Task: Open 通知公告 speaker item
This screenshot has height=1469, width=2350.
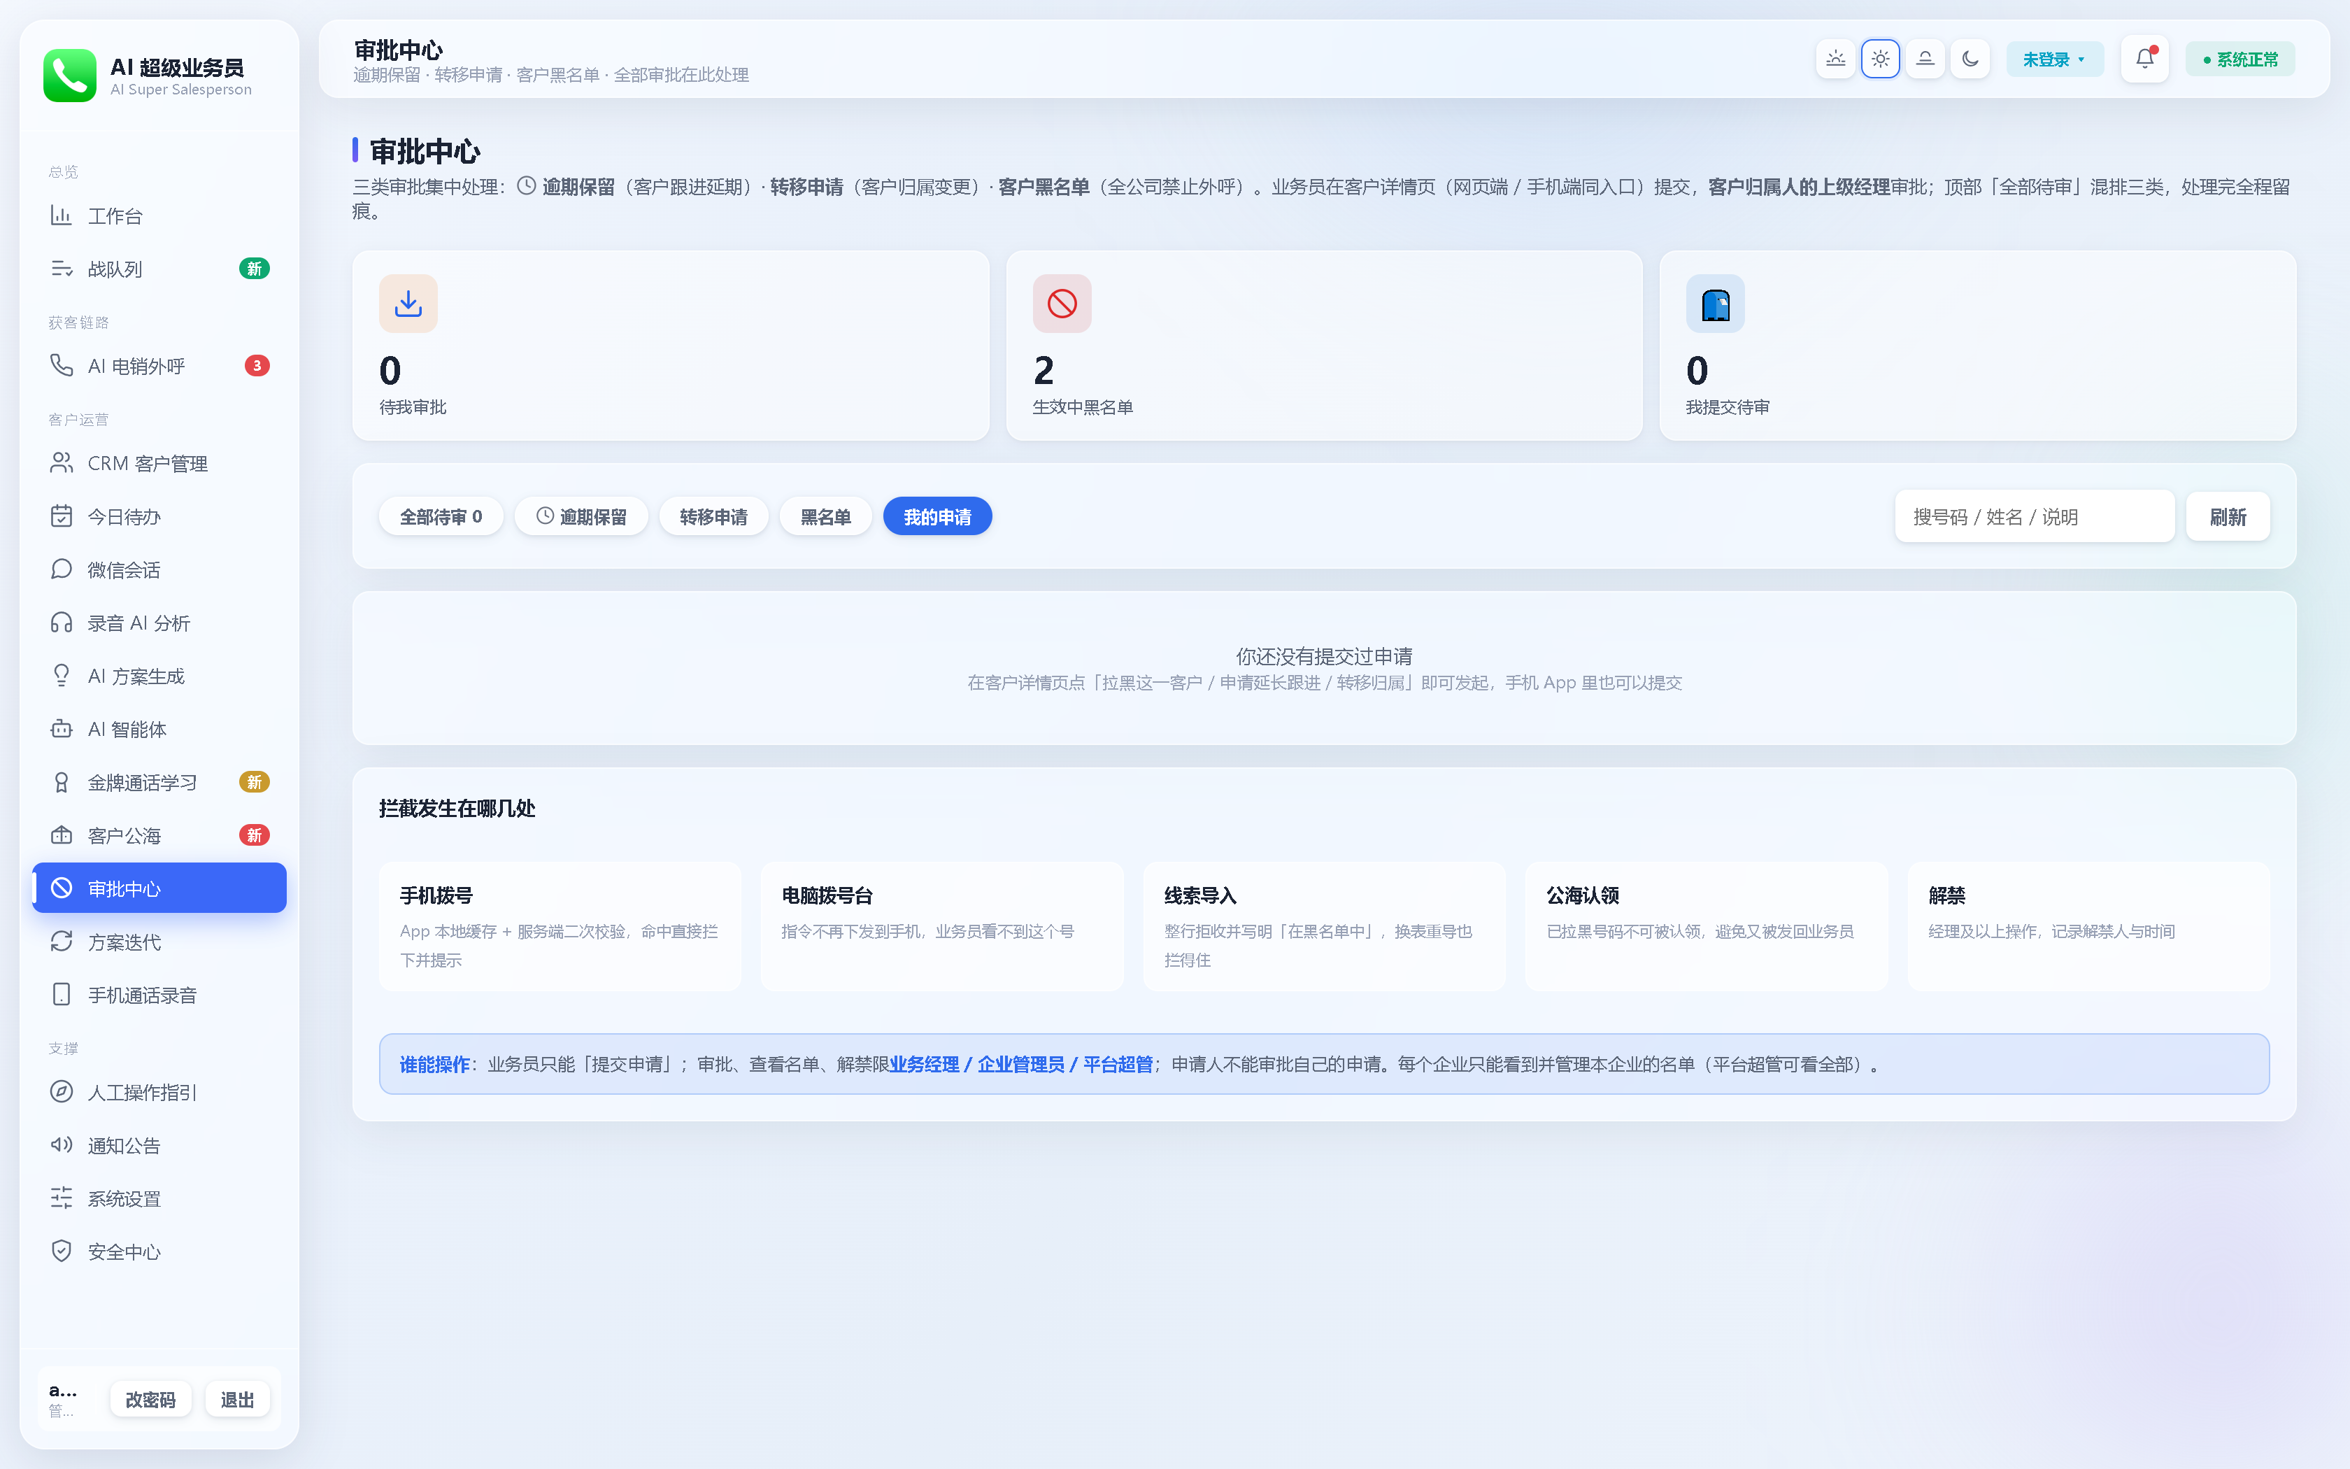Action: [159, 1146]
